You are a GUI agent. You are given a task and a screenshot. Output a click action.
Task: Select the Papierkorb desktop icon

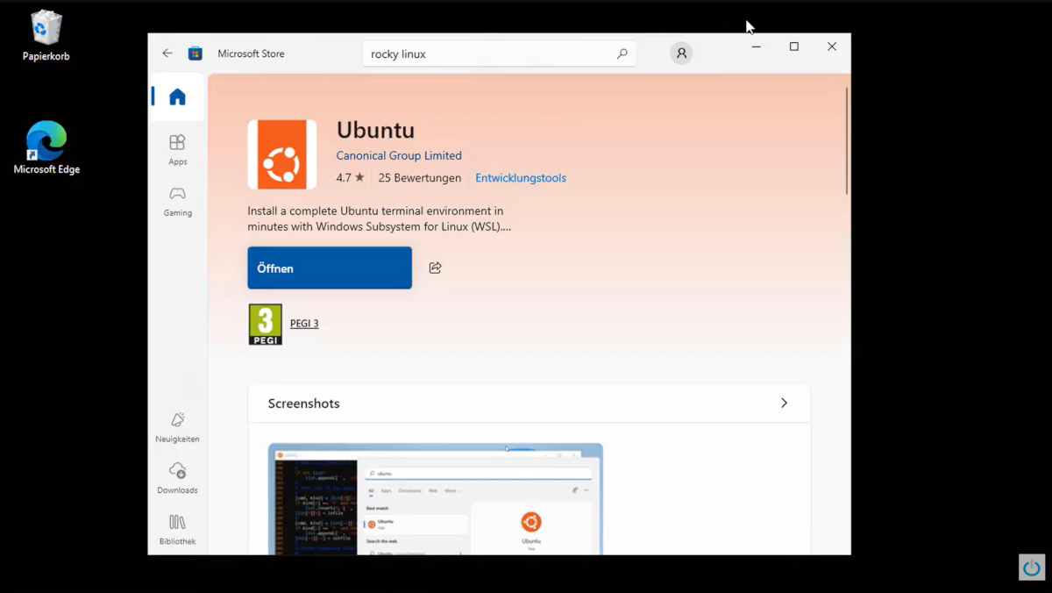point(46,36)
